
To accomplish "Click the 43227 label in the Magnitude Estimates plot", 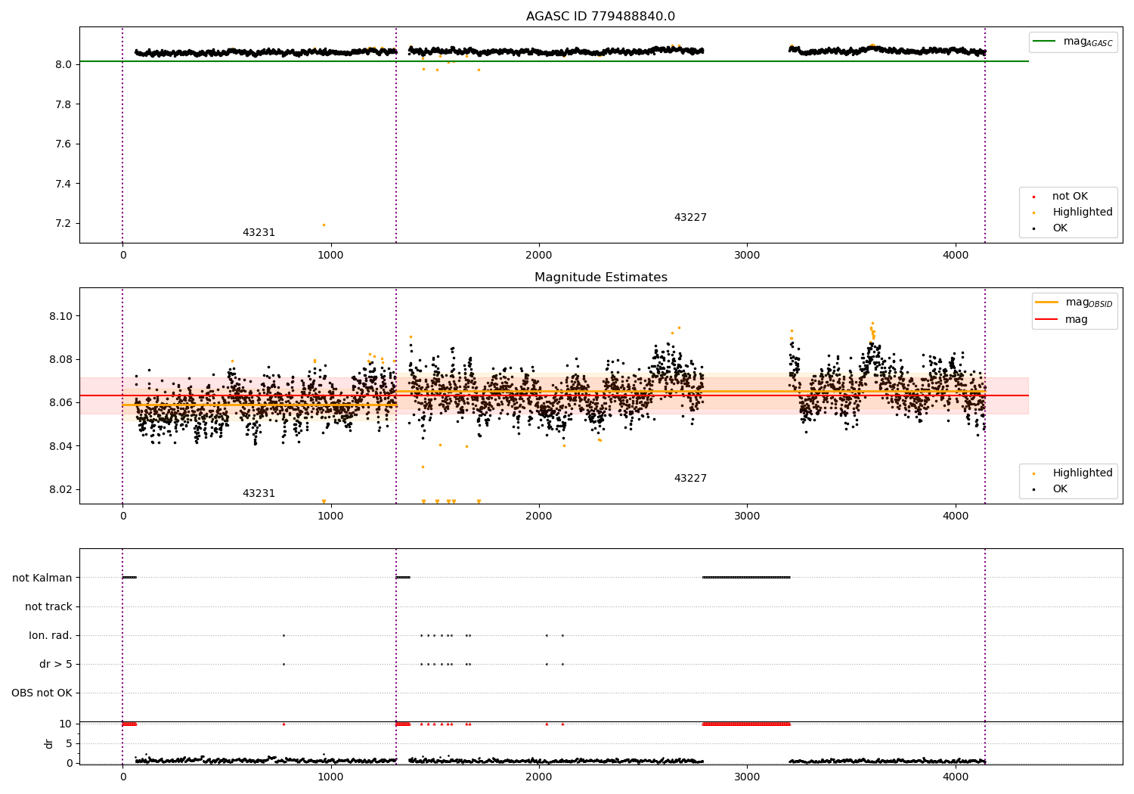I will click(690, 479).
